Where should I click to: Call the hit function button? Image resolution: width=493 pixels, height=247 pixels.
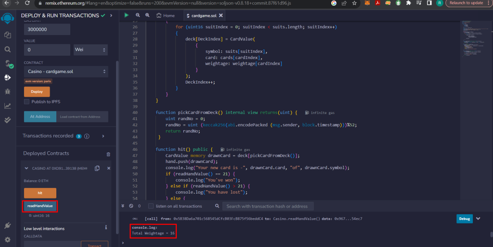coord(40,193)
